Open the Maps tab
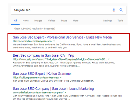Image resolution: width=139 pixels, height=104 pixels. (64, 21)
